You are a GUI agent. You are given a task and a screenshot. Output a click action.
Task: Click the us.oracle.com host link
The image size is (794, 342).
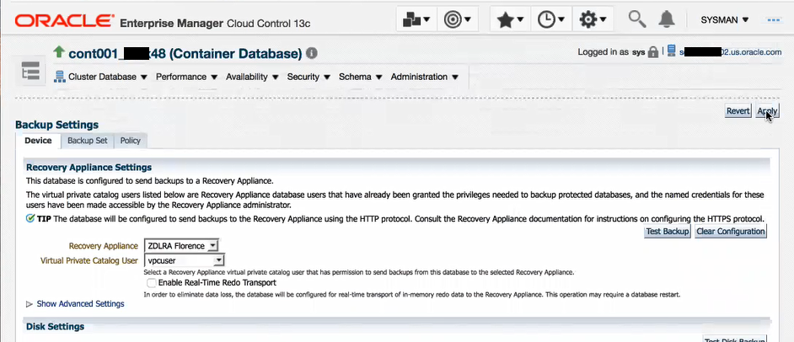tap(730, 51)
